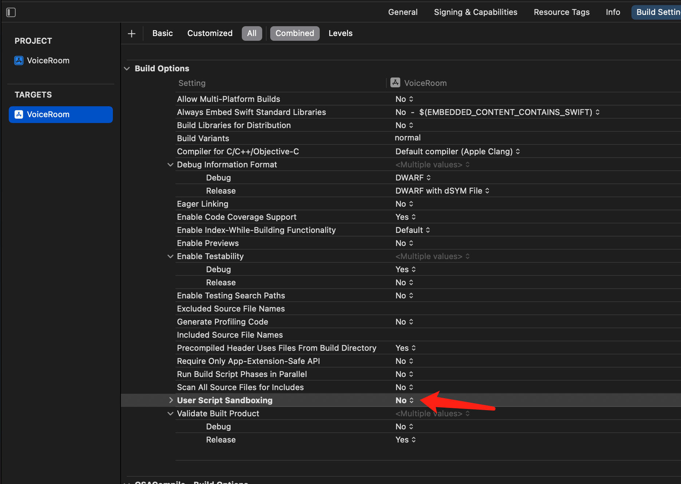Collapse the Enable Testability setting
Screen dimensions: 681x484
click(x=170, y=256)
